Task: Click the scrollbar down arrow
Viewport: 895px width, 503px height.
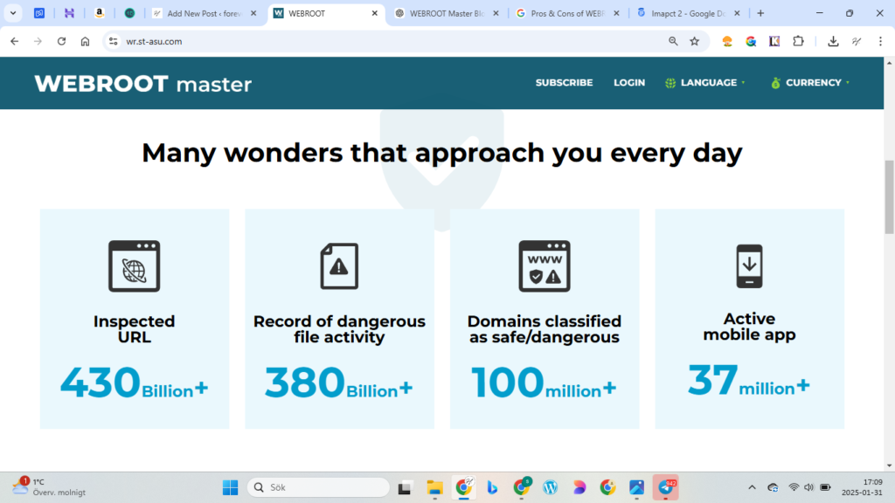Action: coord(889,466)
